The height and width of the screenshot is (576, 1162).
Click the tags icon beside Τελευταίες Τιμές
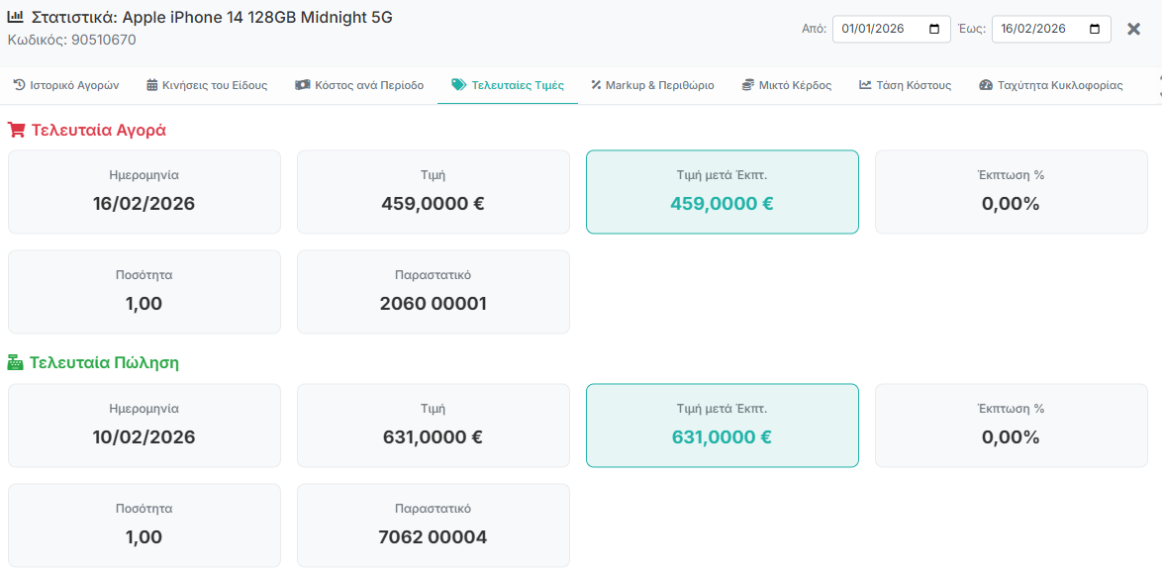(x=458, y=85)
